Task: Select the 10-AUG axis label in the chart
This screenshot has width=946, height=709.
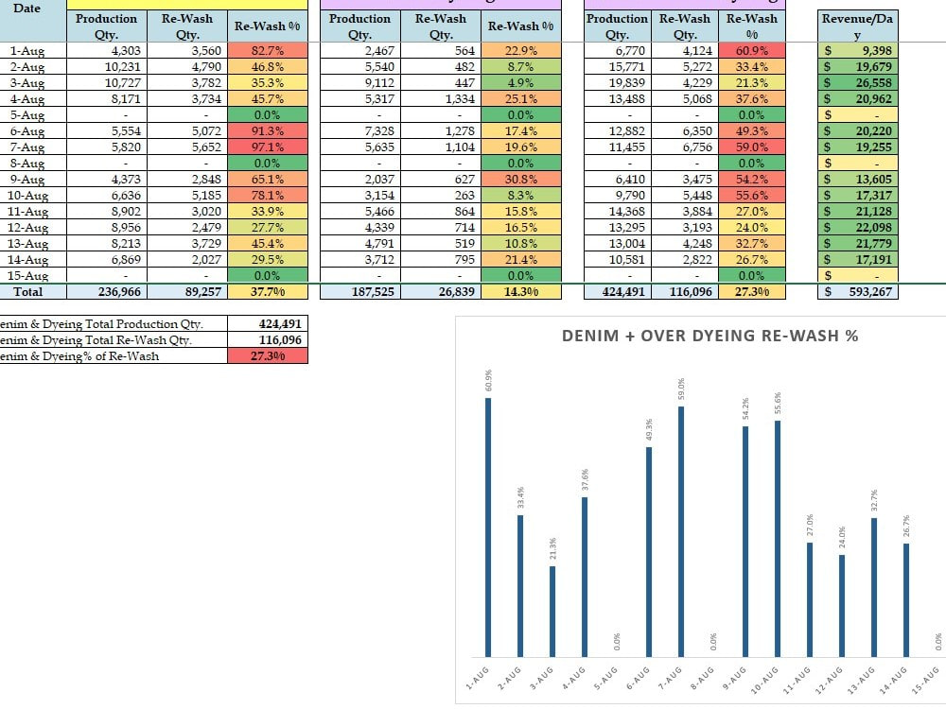Action: [765, 681]
